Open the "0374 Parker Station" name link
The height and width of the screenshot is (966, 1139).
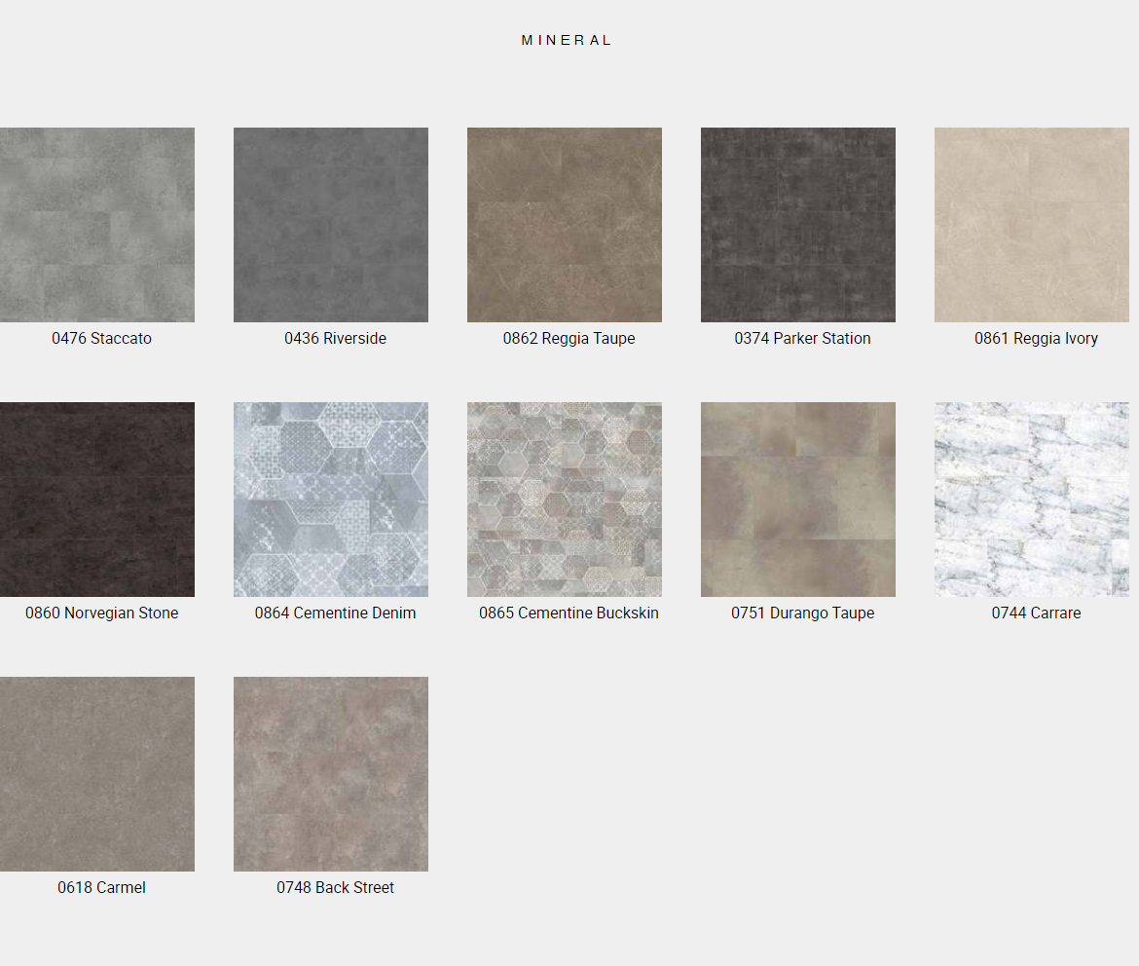point(802,339)
